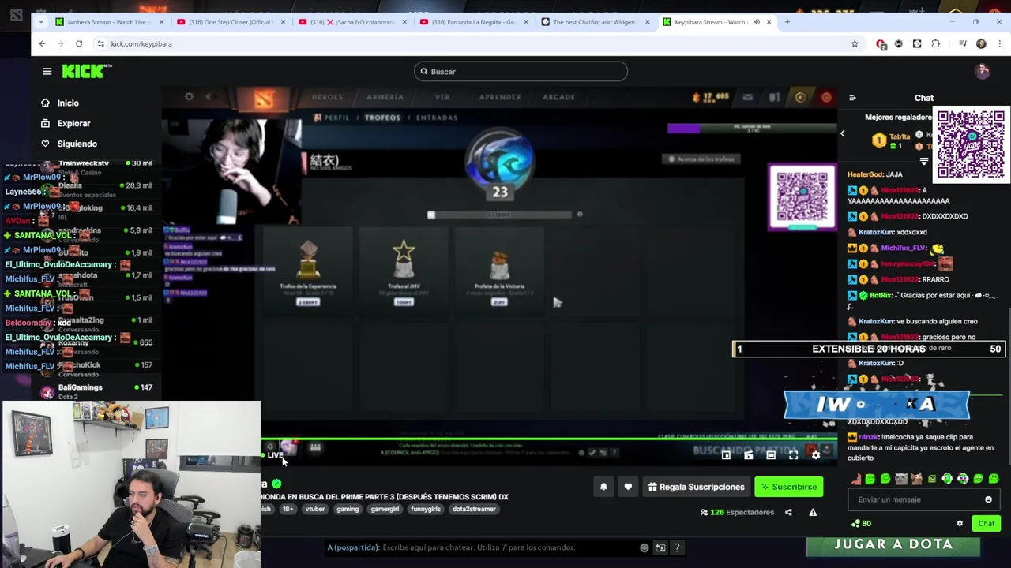The height and width of the screenshot is (568, 1011).
Task: Open emoji picker in chat input
Action: 988,499
